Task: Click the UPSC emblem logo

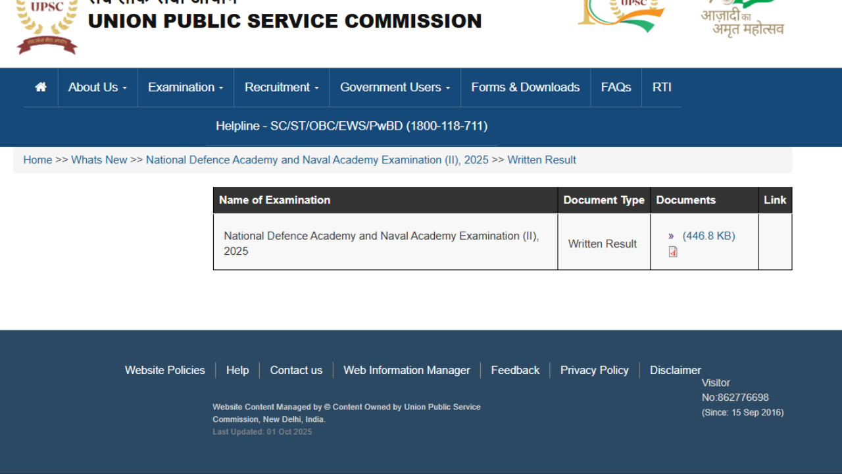Action: (x=47, y=28)
